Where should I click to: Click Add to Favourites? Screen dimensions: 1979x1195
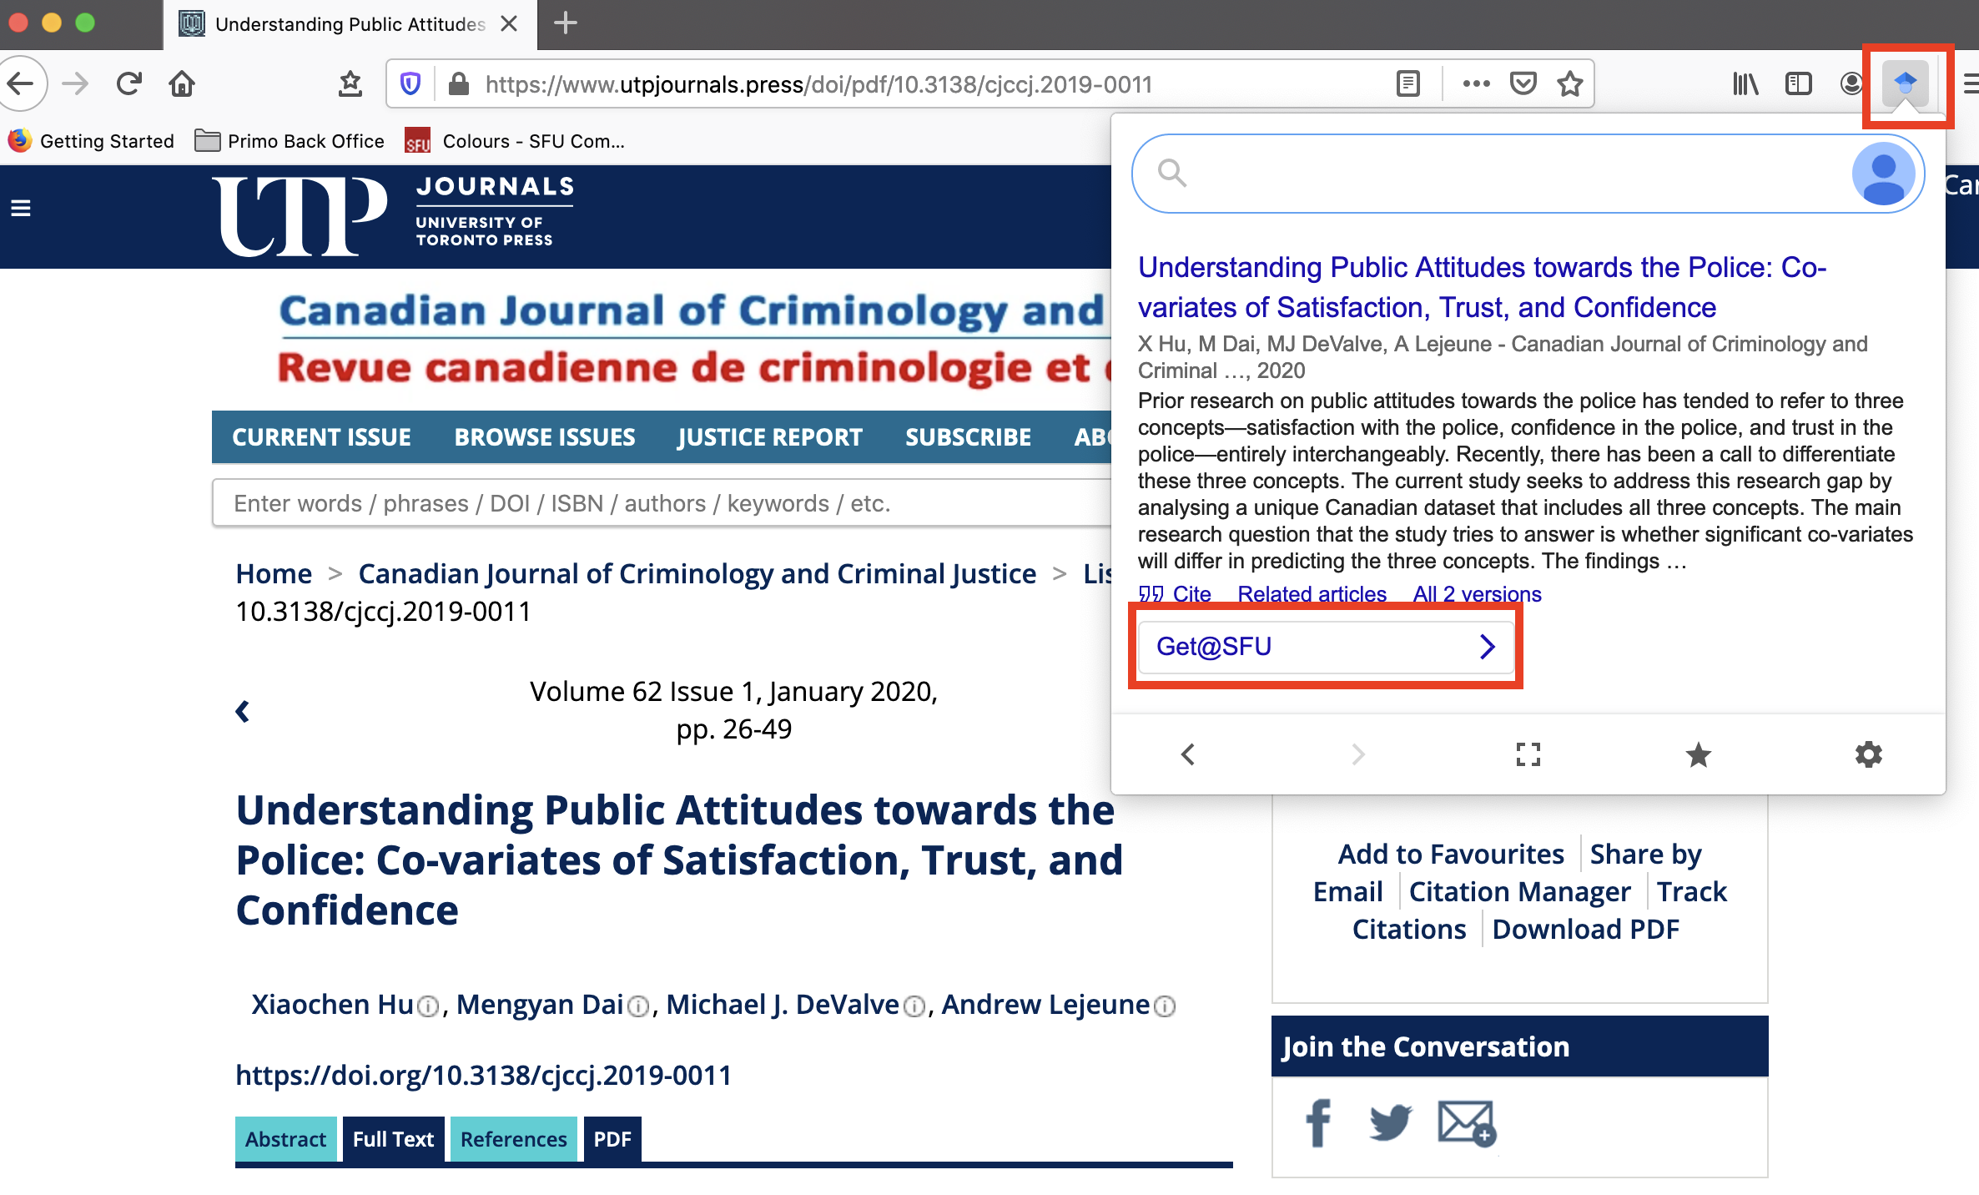1451,855
